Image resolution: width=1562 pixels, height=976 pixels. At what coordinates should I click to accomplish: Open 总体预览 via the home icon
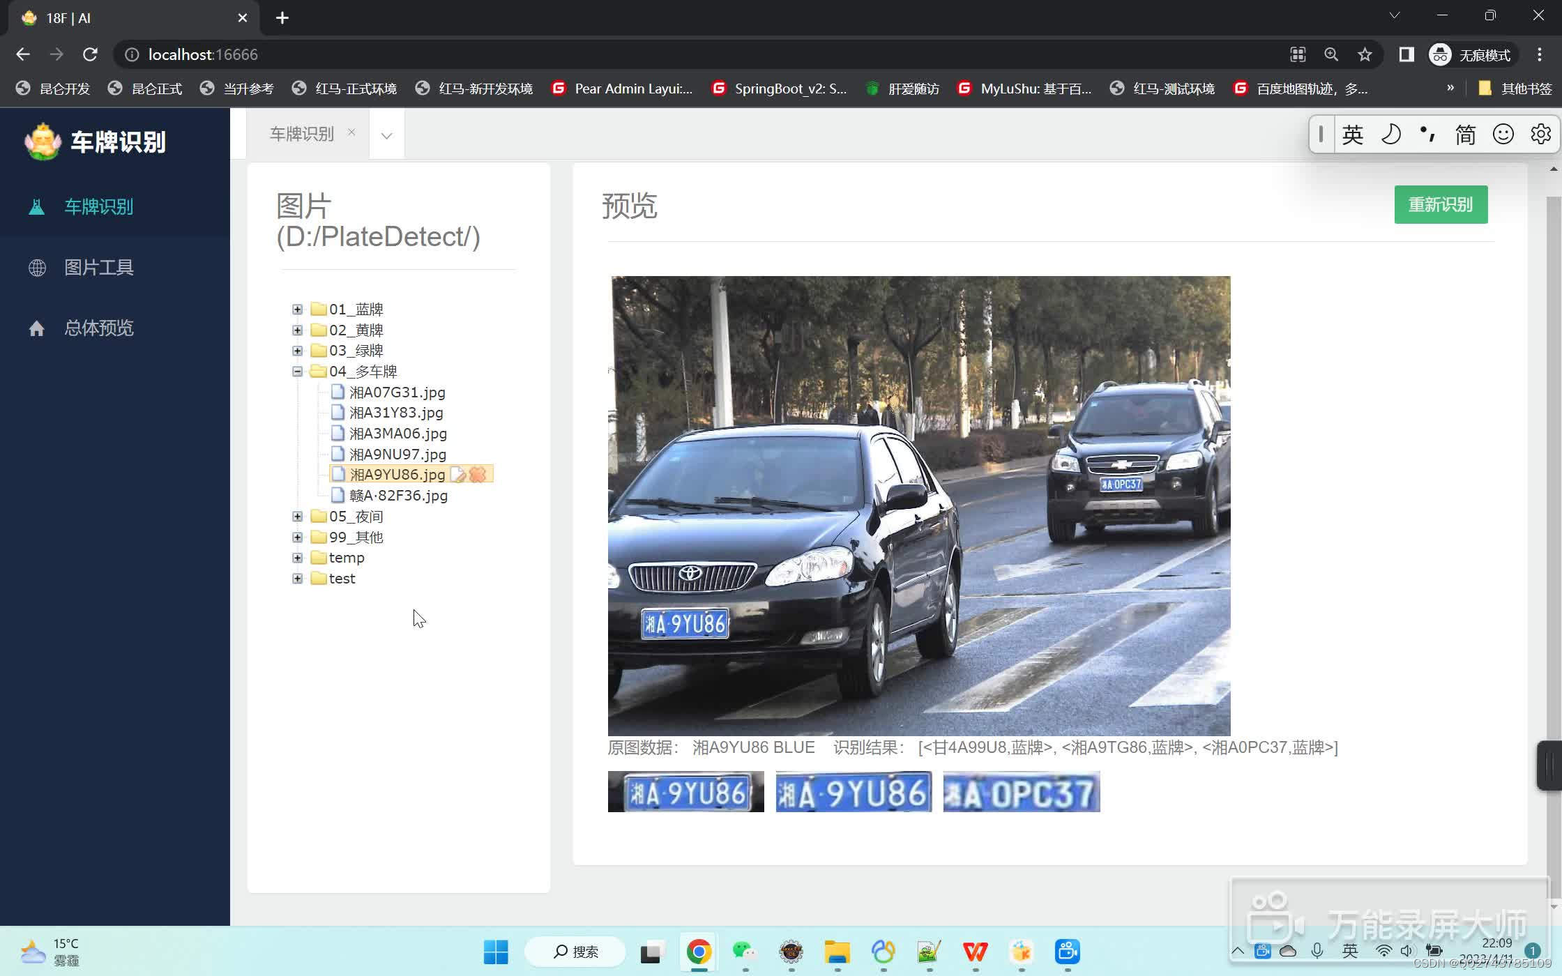pyautogui.click(x=37, y=328)
